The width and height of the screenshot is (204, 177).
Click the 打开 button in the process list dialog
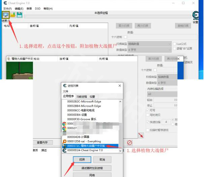tap(82, 160)
